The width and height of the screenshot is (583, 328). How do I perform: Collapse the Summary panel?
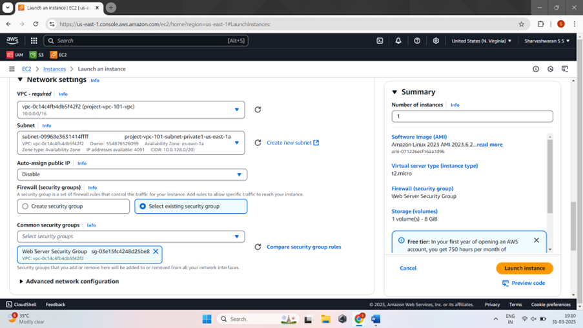[x=394, y=92]
